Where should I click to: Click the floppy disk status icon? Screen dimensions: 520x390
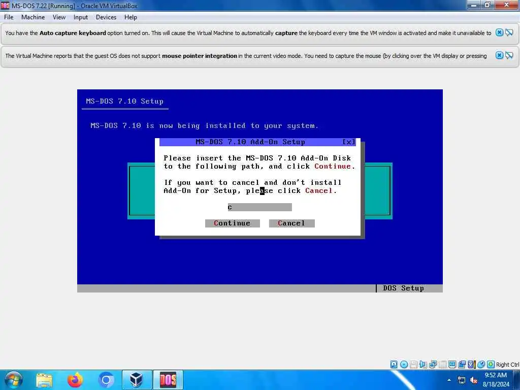(x=413, y=365)
